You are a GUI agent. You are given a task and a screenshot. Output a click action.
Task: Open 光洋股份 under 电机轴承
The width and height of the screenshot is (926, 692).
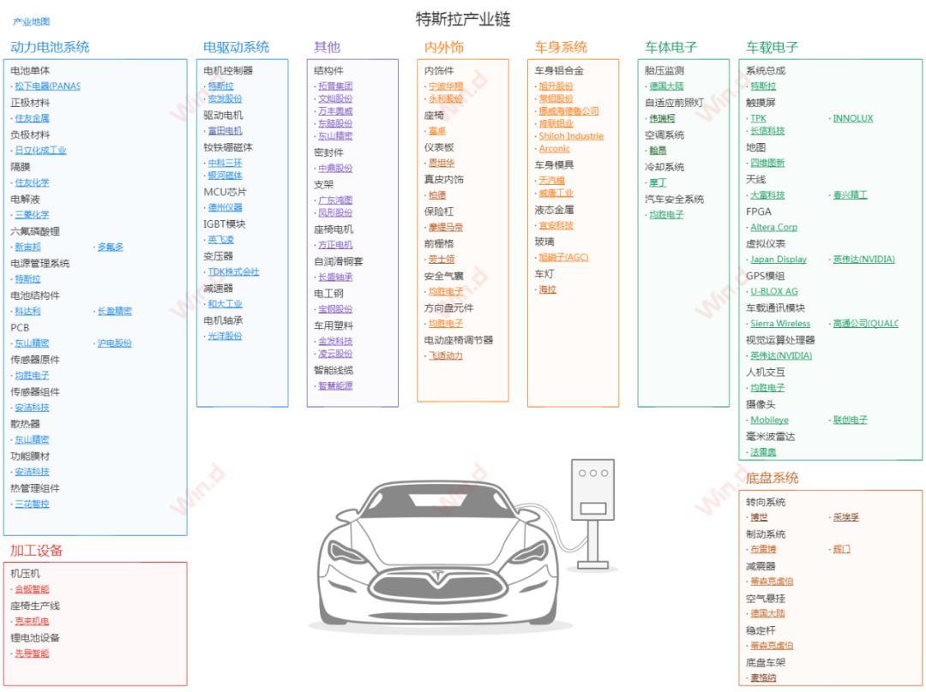tap(225, 337)
